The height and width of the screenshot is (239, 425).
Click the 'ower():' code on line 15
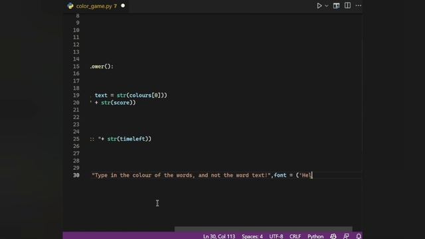pyautogui.click(x=102, y=66)
